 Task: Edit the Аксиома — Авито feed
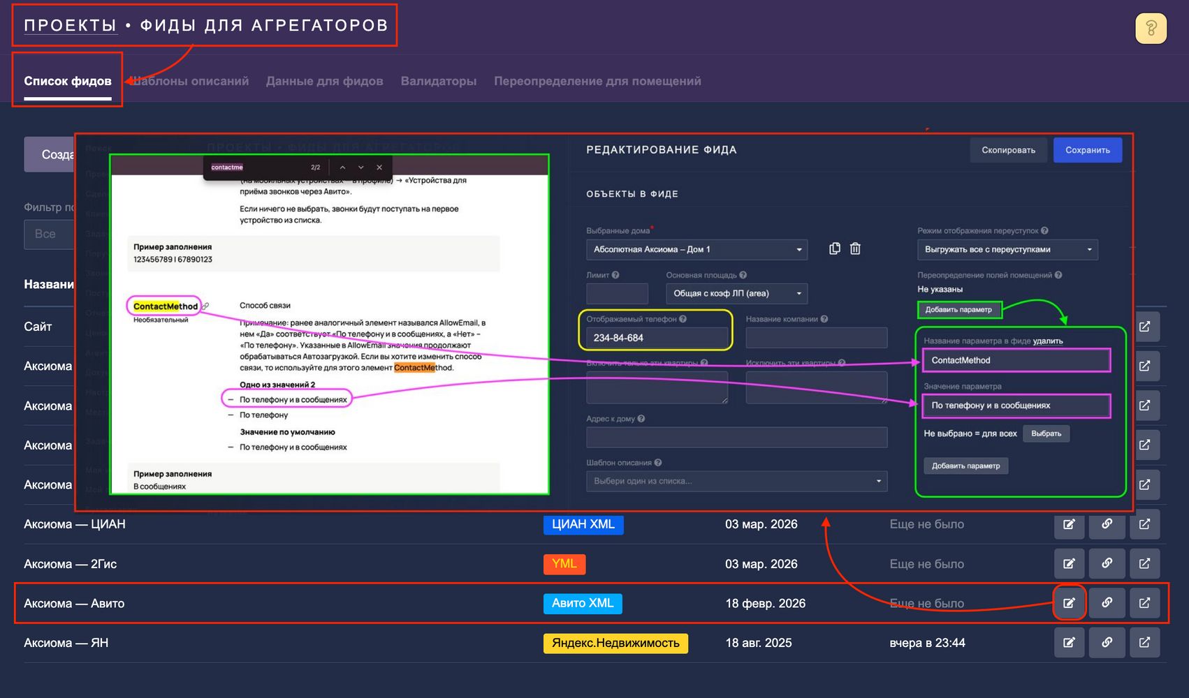(1069, 603)
